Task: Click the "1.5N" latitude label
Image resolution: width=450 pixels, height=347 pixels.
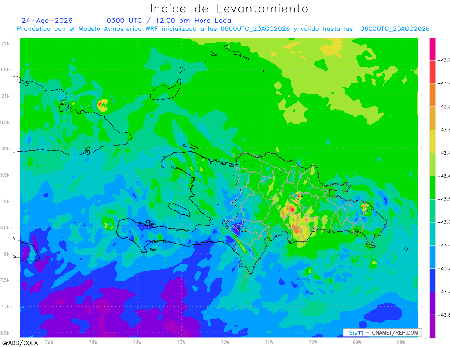Action: click(6, 70)
